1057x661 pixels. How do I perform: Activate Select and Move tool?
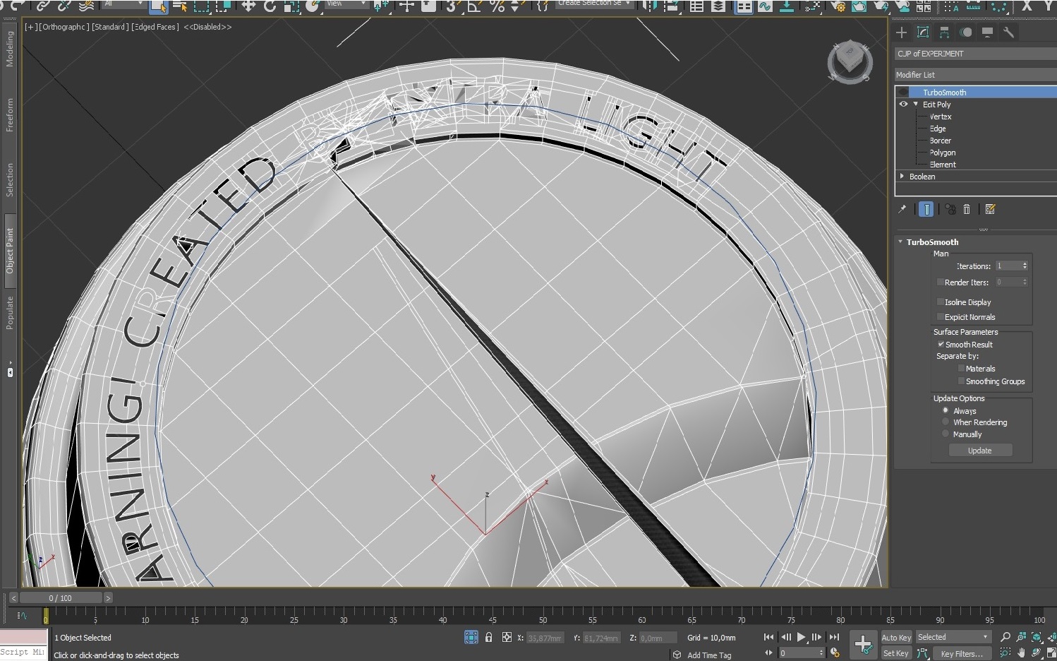[248, 6]
